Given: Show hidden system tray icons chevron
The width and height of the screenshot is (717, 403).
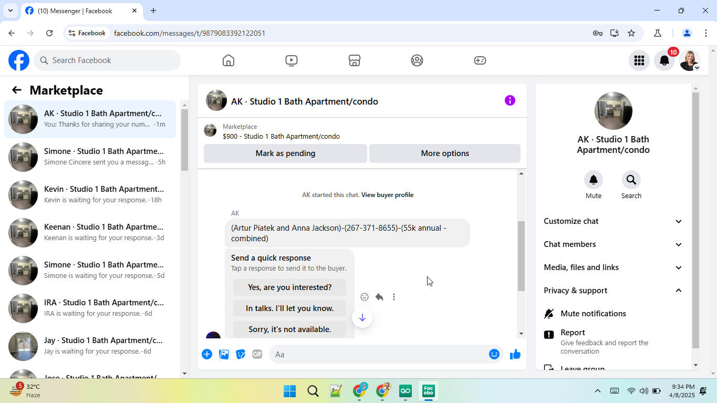Looking at the screenshot, I should click(597, 391).
